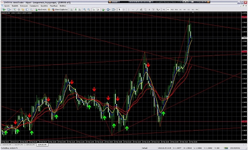The height and width of the screenshot is (150, 248).
Task: Open the Profiles dropdown
Action: click(x=10, y=9)
